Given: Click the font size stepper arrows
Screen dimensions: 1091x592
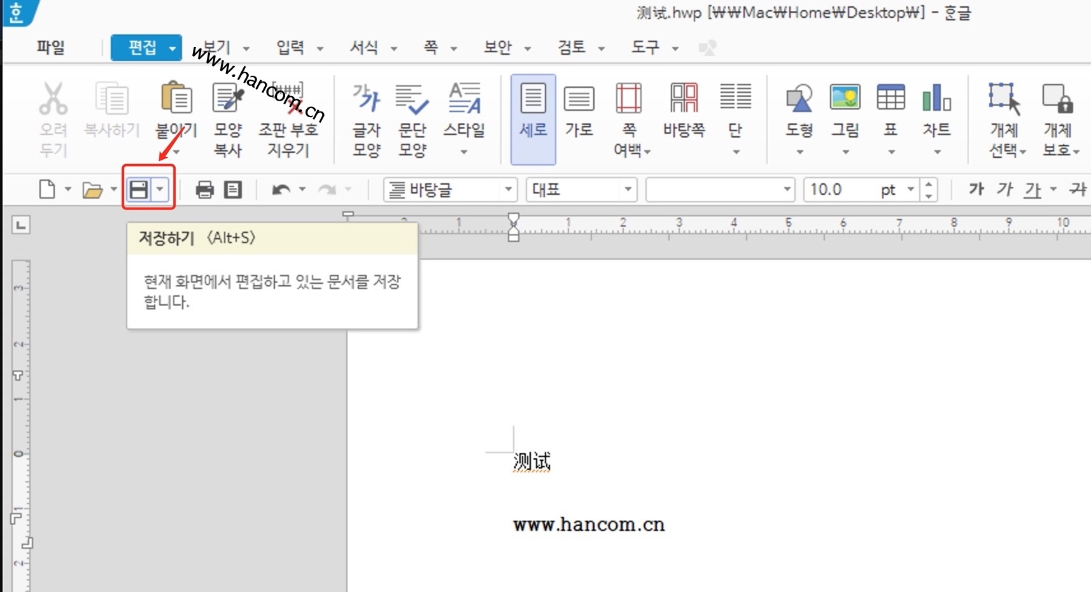Looking at the screenshot, I should (x=929, y=190).
